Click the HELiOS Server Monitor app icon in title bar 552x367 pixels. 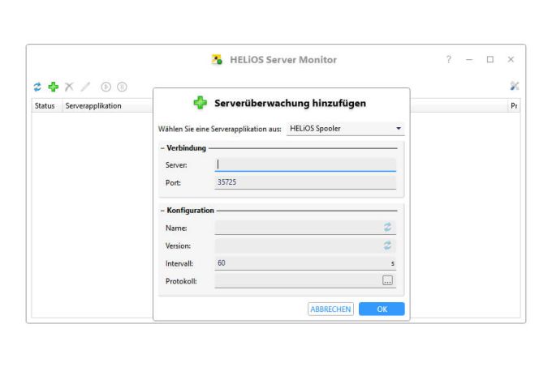coord(217,59)
